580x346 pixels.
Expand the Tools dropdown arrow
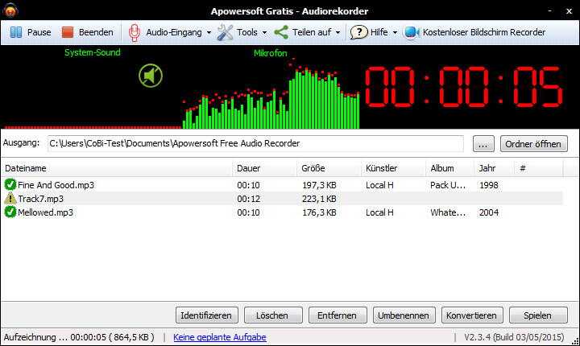[265, 33]
